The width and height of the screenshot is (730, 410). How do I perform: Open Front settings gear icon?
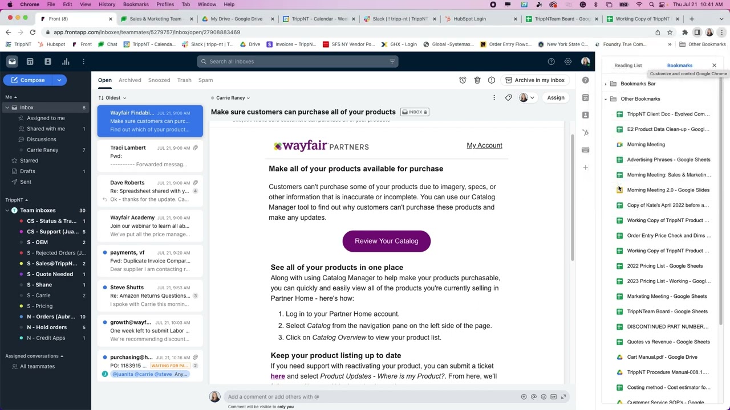click(x=568, y=61)
